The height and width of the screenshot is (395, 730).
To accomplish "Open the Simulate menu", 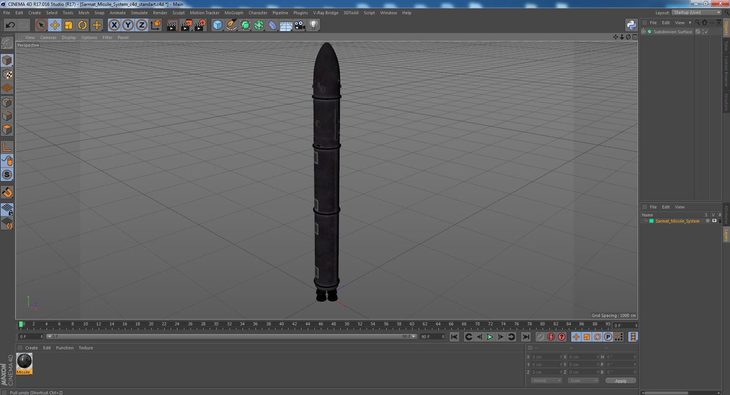I will (x=139, y=13).
